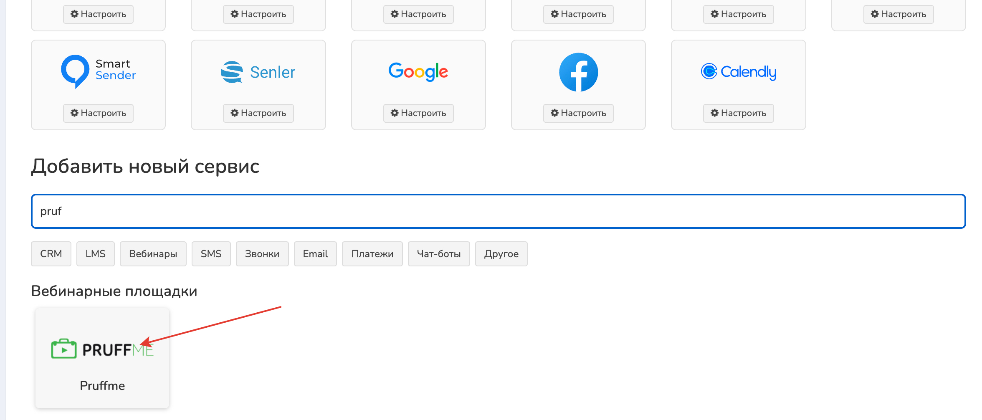This screenshot has width=982, height=420.
Task: Configure the Facebook integration
Action: point(578,113)
